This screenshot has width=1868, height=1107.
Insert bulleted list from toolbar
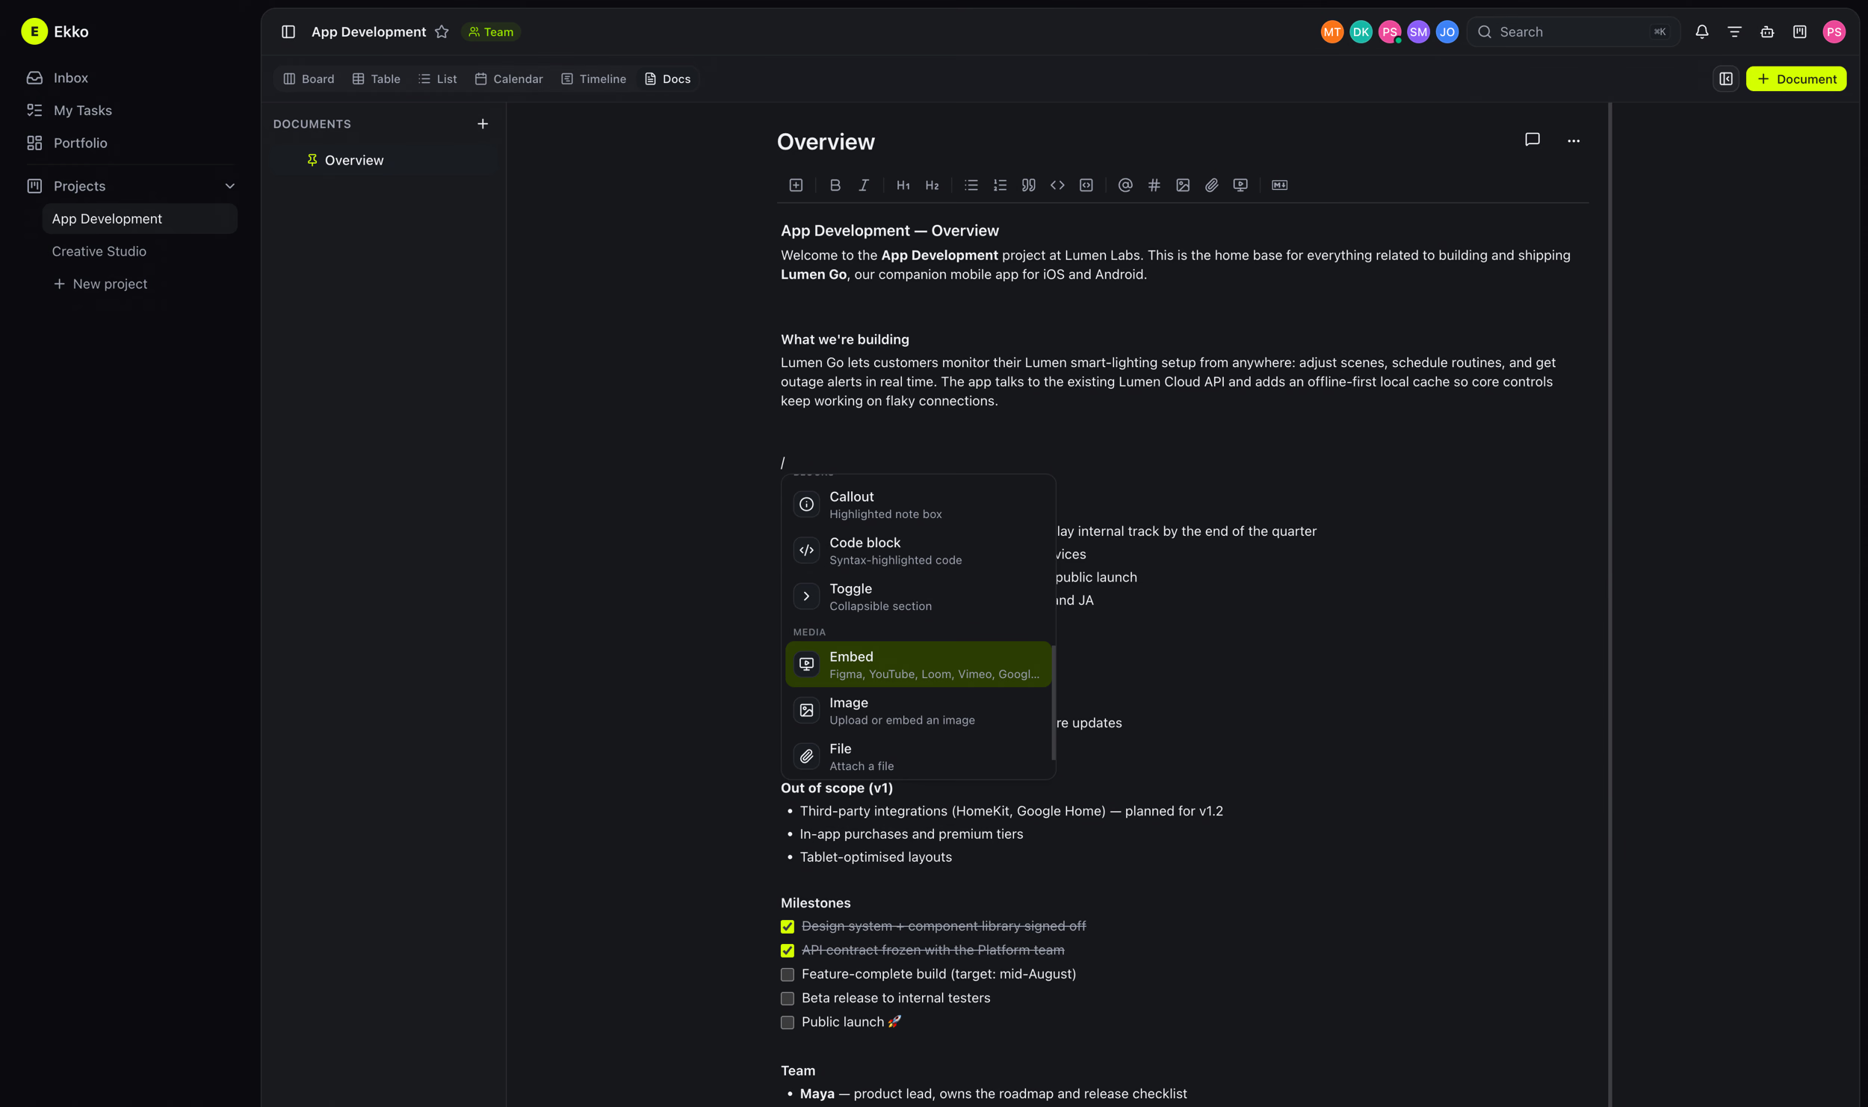pyautogui.click(x=971, y=185)
